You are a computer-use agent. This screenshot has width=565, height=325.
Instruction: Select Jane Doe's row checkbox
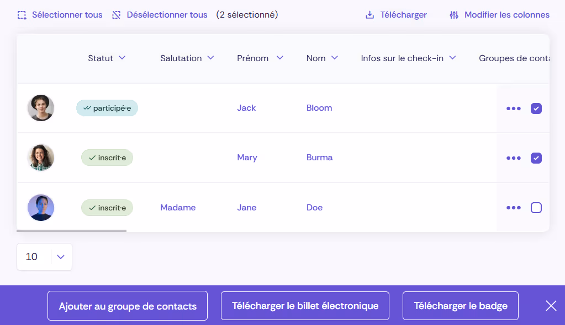536,208
